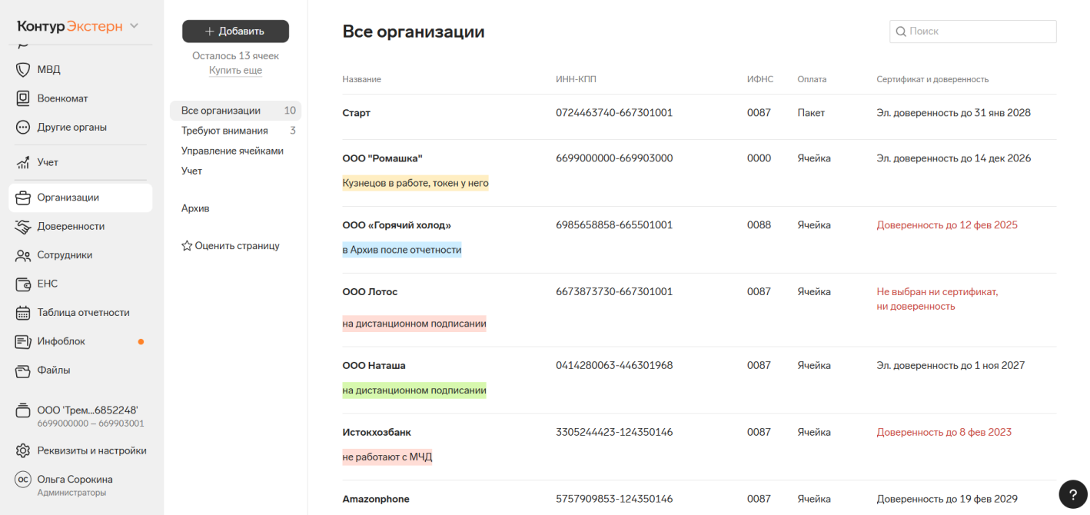
Task: Click 'Эл. доверенность до 31 янв 2028'
Action: 953,113
